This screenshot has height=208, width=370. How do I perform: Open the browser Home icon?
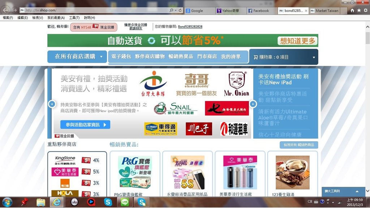[352, 10]
